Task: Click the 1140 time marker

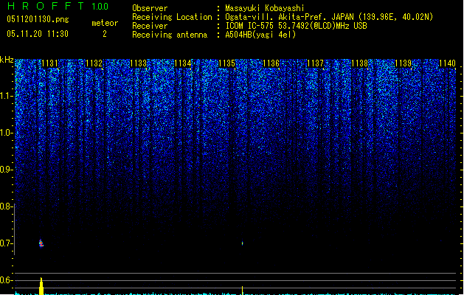Action: [448, 63]
